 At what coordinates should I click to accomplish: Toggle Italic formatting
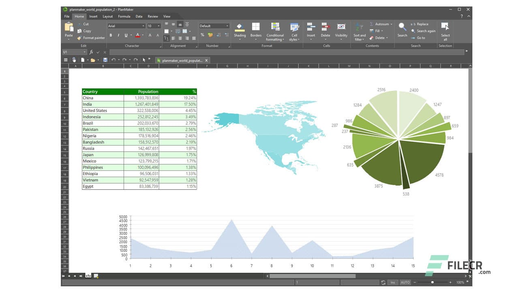coord(118,35)
